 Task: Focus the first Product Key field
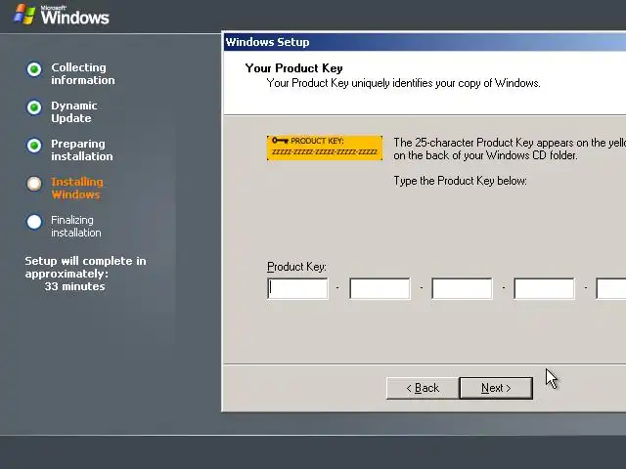pyautogui.click(x=297, y=288)
